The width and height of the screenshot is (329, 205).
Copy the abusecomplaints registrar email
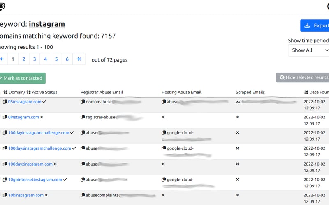83,195
